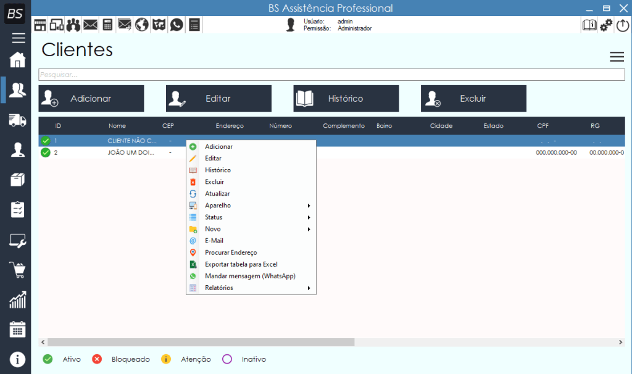The image size is (632, 374).
Task: Go to the home icon in sidebar
Action: (17, 60)
